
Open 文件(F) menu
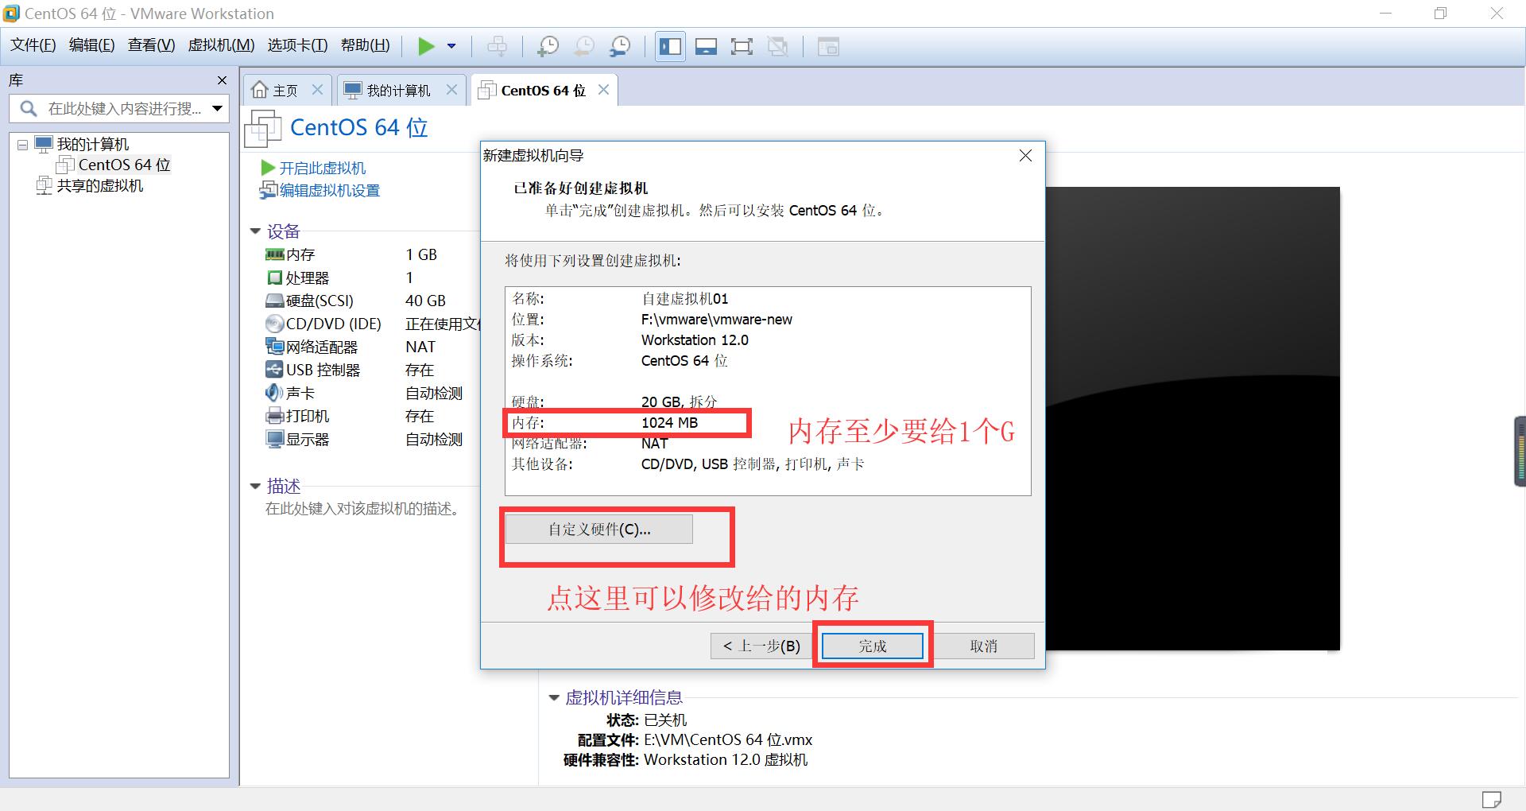tap(33, 45)
